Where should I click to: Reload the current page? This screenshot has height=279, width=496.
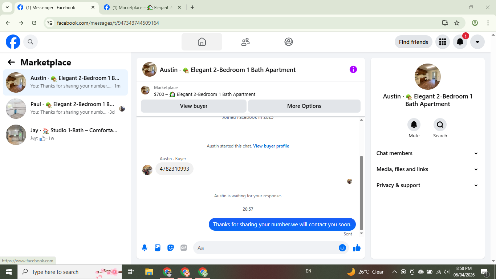point(34,23)
